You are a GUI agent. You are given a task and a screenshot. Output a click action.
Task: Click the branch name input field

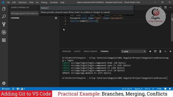tap(86, 8)
